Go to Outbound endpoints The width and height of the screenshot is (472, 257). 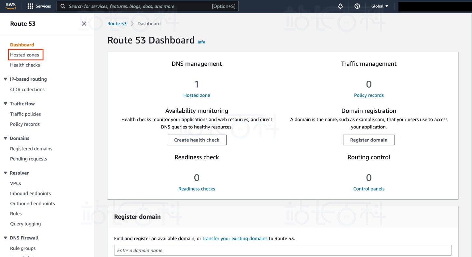pos(33,203)
